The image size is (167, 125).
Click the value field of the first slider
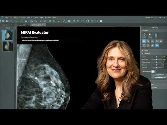pos(165,57)
